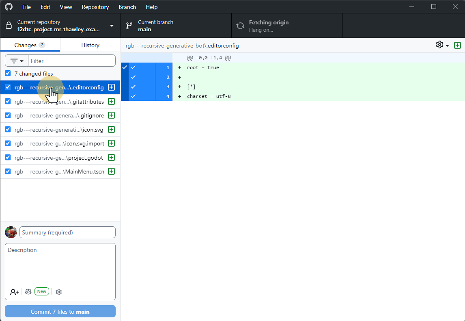Uncheck the icon.svg file checkbox

coord(7,129)
